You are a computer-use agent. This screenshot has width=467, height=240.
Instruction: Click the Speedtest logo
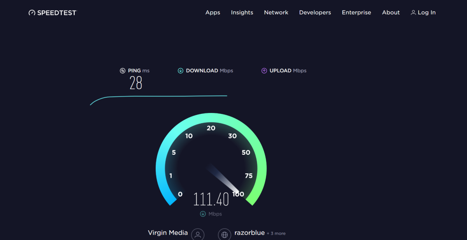tap(53, 12)
